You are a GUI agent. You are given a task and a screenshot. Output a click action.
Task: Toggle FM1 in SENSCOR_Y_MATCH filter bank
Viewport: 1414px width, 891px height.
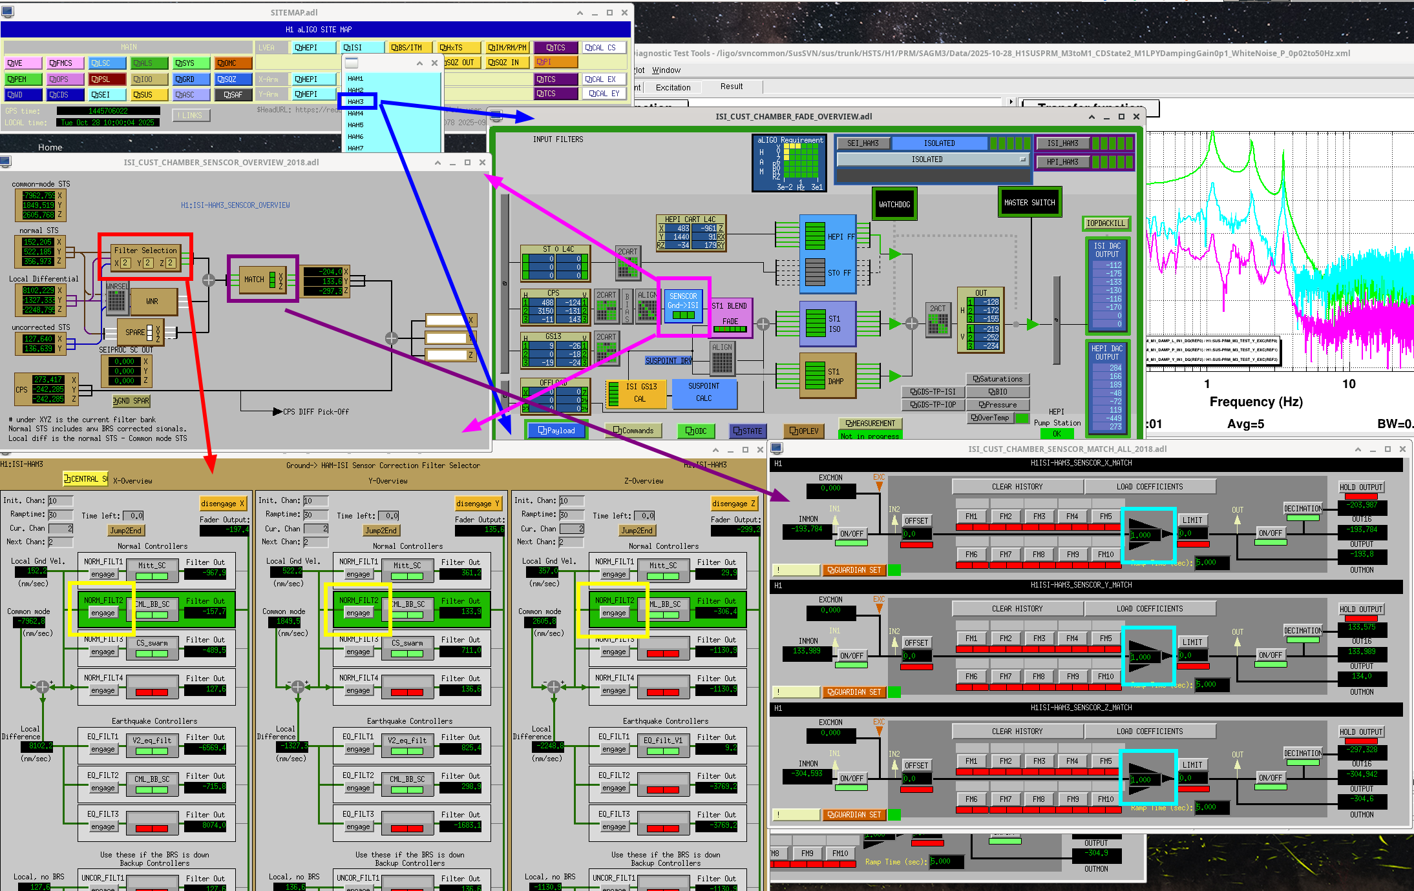971,639
